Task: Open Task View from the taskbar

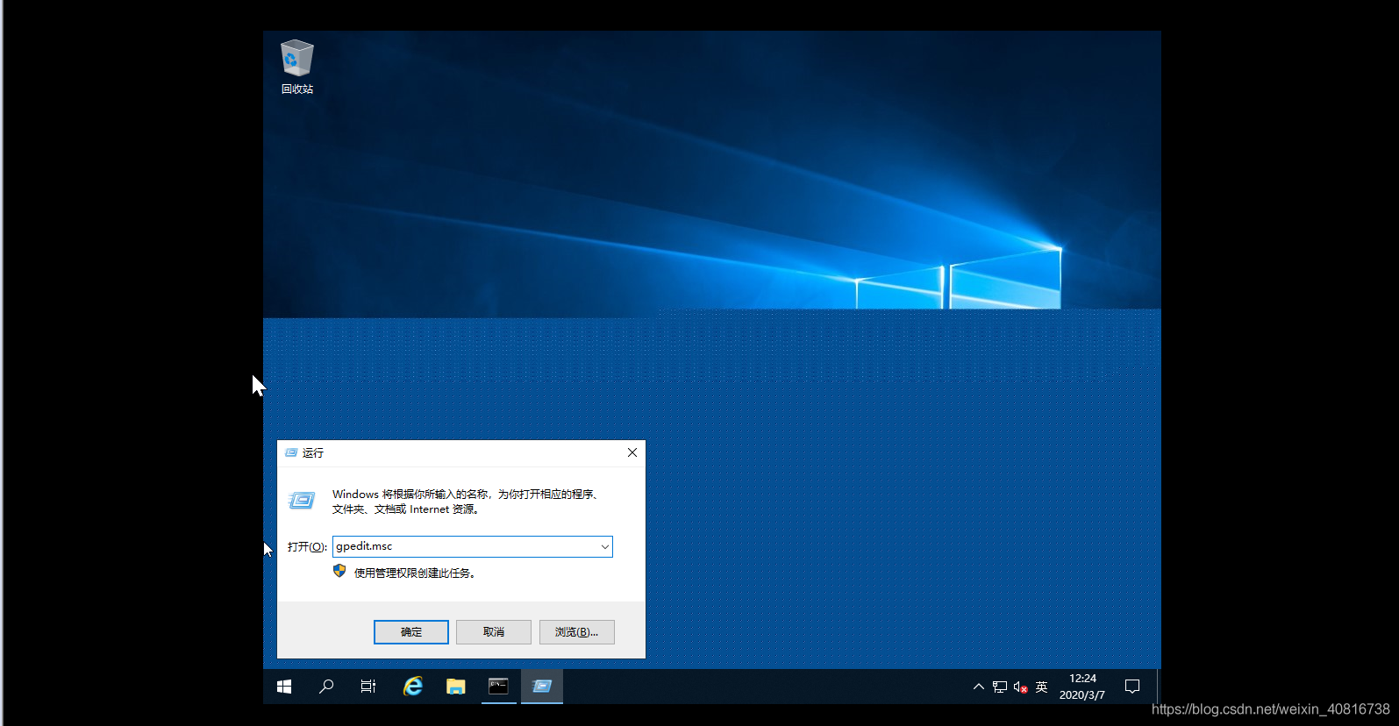Action: [368, 687]
